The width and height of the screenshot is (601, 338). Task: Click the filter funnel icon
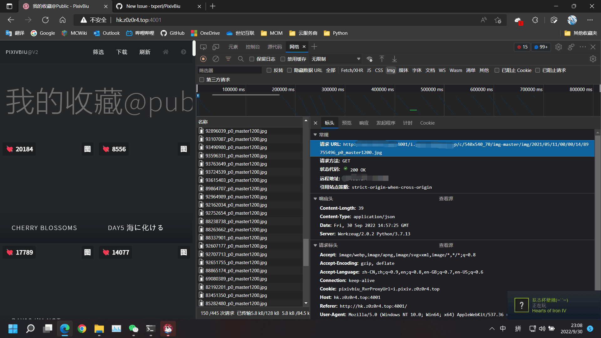[228, 59]
